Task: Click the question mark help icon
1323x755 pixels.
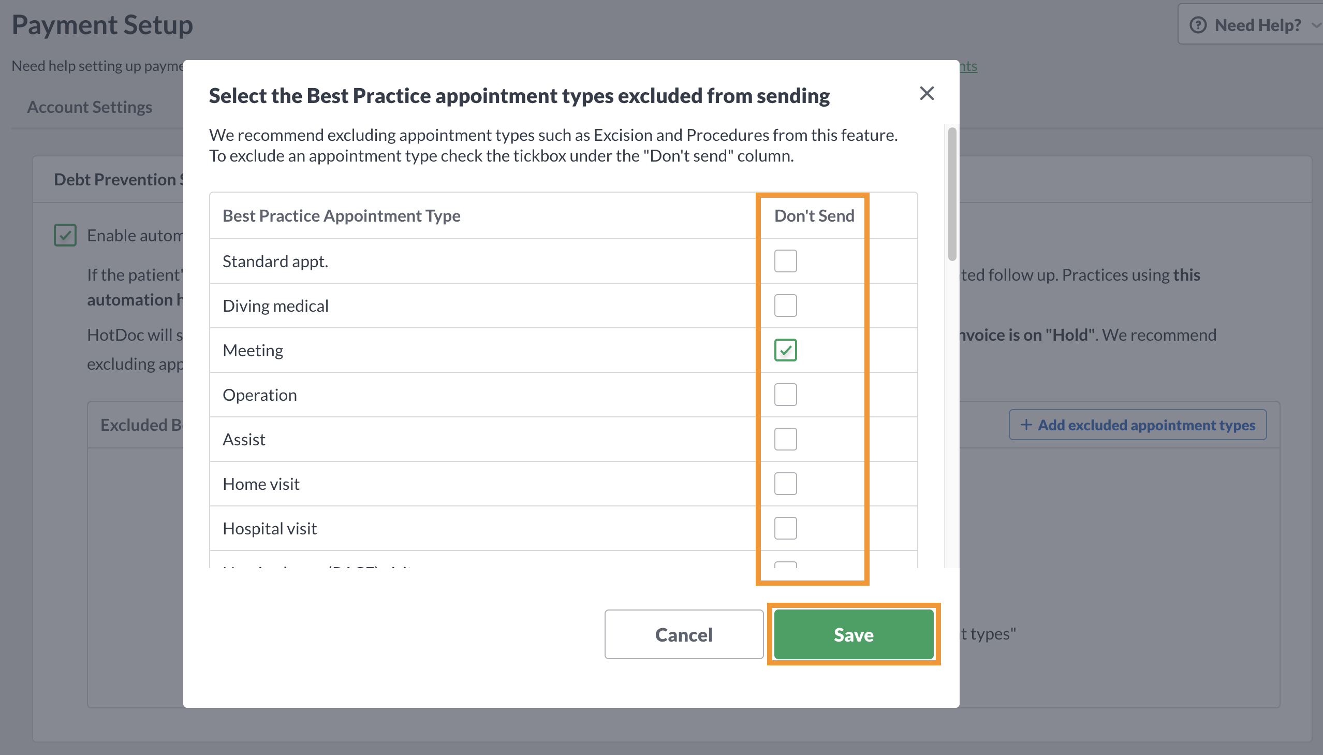Action: coord(1198,25)
